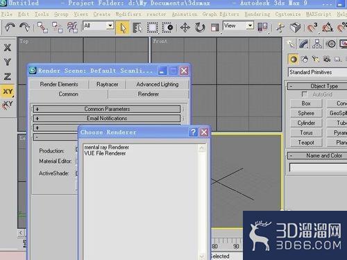
Task: Click Choose Renderer help question-mark button
Action: click(193, 132)
